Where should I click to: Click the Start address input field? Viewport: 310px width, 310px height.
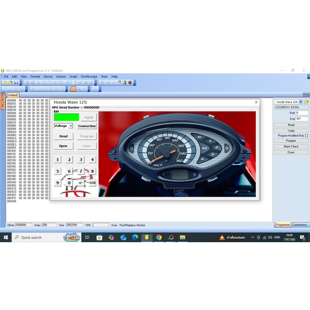click(302, 113)
